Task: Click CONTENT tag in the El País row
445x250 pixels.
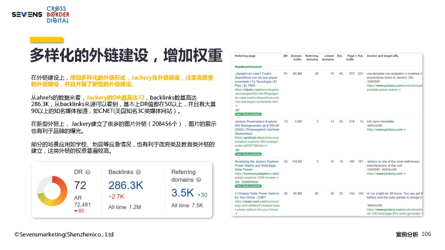Action: coord(373,81)
